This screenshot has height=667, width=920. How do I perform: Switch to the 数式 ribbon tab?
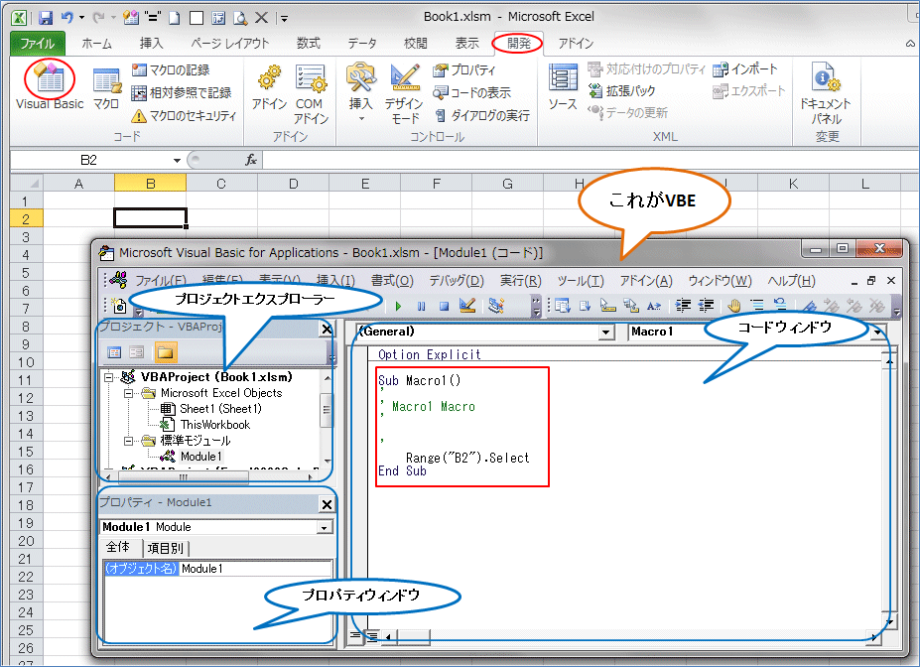coord(306,43)
